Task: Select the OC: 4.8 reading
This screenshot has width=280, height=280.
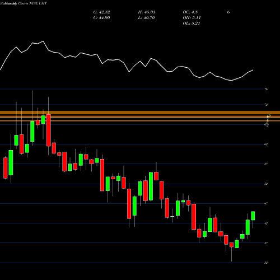Action: click(190, 12)
